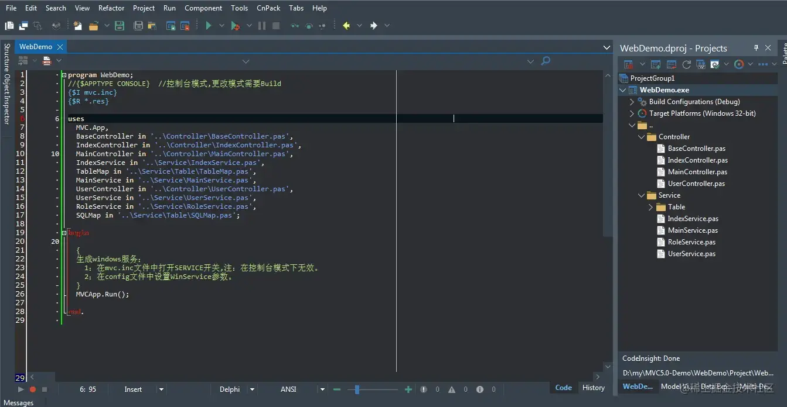
Task: Close the WebDemo editor tab
Action: [x=60, y=47]
